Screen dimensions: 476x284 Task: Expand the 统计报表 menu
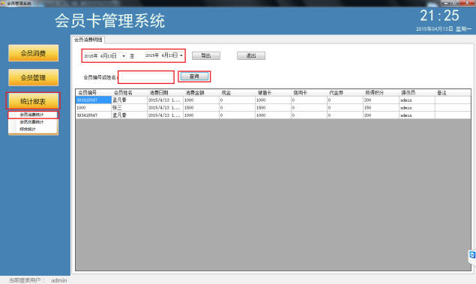pos(33,101)
